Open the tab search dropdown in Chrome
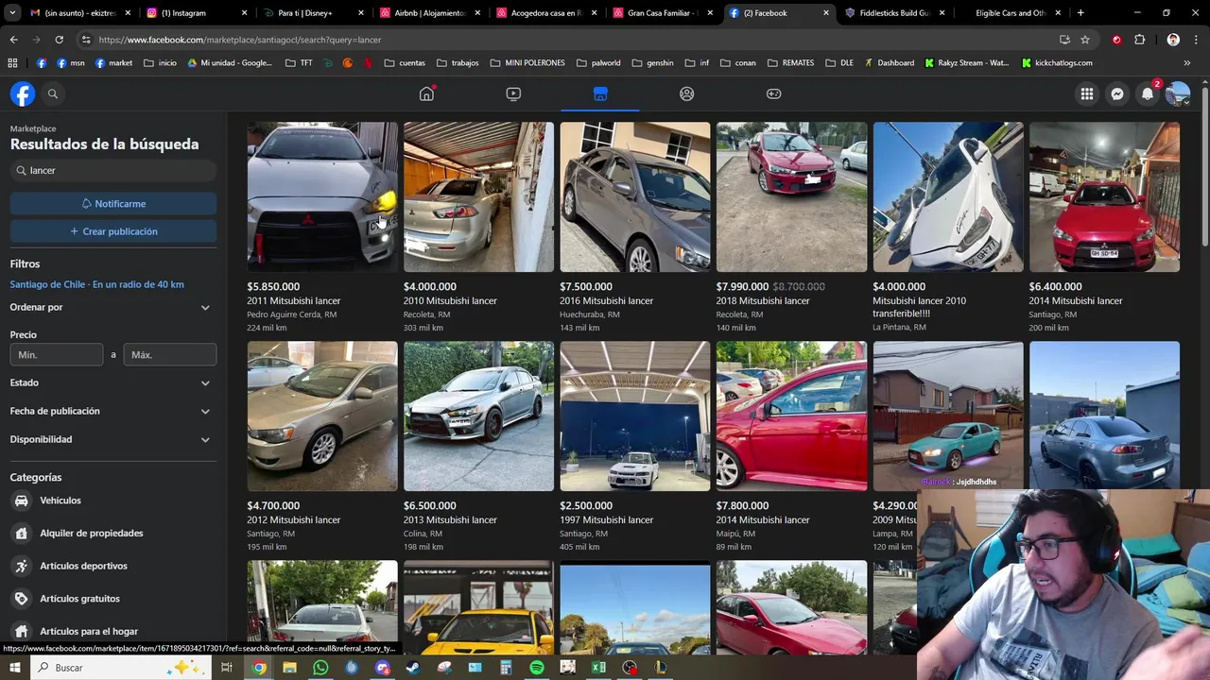This screenshot has width=1210, height=680. tap(12, 13)
